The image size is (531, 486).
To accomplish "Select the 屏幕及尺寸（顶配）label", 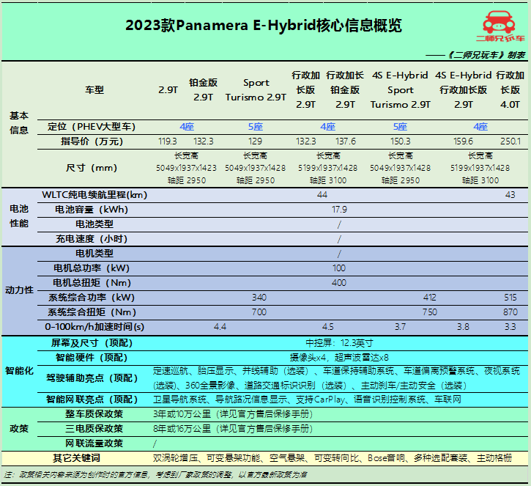I will [92, 343].
